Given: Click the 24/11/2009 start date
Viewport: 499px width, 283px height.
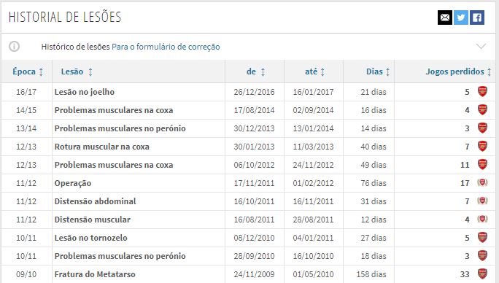Looking at the screenshot, I should [x=254, y=274].
